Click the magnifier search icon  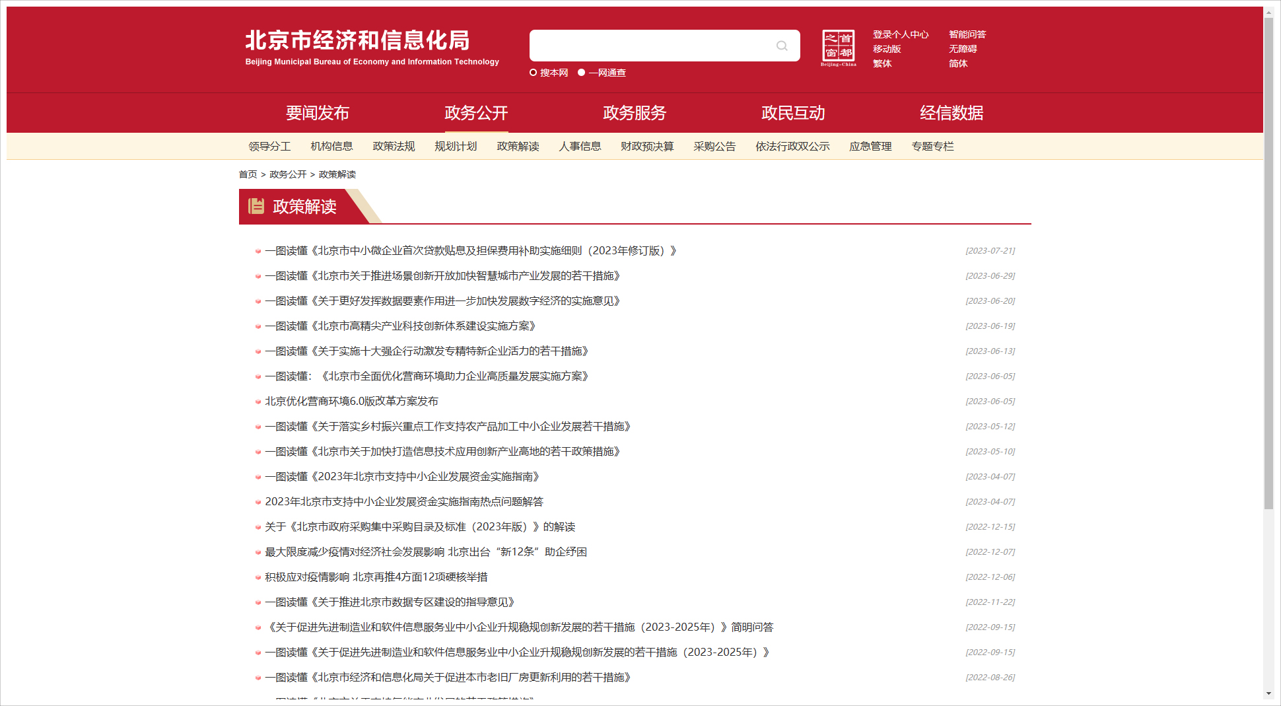pos(782,46)
